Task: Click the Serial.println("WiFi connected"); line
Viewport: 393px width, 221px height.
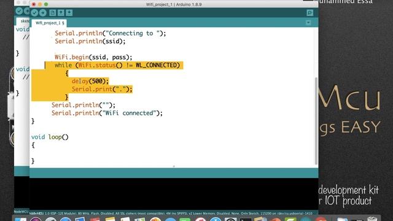Action: point(107,113)
